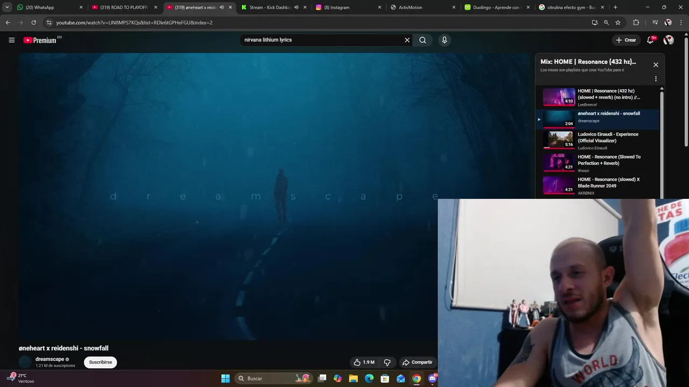This screenshot has width=689, height=387.
Task: Open Chrome three-dot menu
Action: tap(680, 23)
